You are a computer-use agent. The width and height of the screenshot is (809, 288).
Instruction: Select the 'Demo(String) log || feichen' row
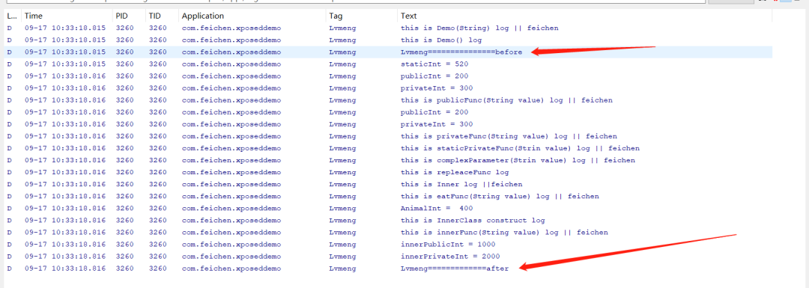pyautogui.click(x=388, y=28)
